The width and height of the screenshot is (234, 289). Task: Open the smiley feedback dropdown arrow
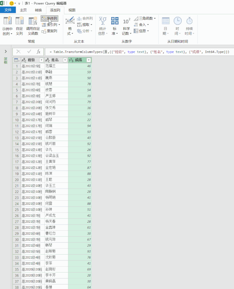pyautogui.click(x=15, y=4)
